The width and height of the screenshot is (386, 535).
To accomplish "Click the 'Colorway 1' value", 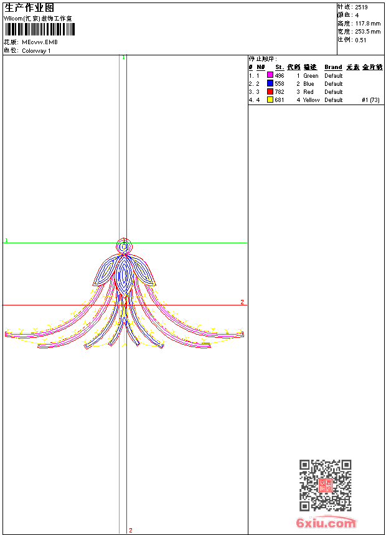I will pos(36,51).
